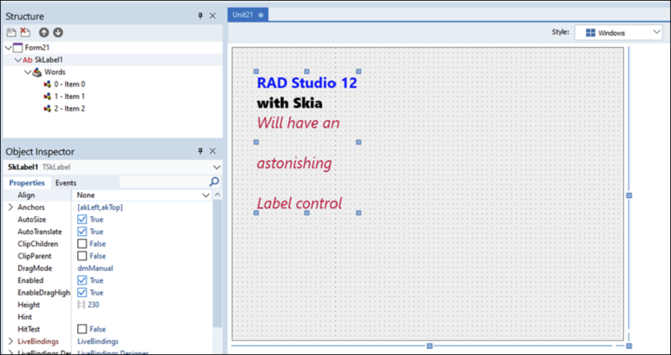Enable the HitTest checkbox

coord(81,329)
